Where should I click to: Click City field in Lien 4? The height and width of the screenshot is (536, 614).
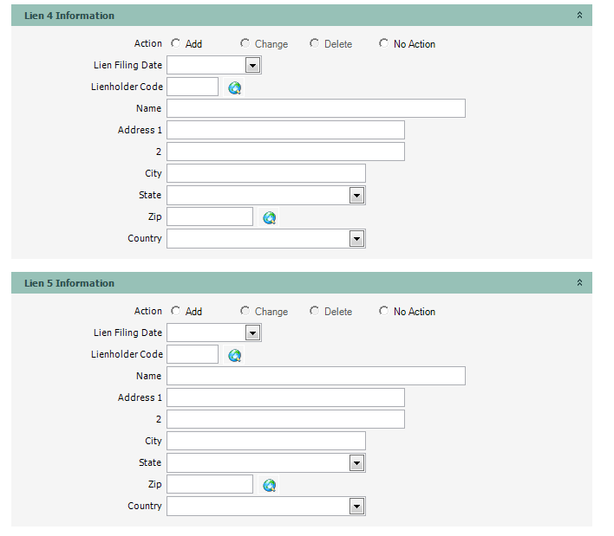coord(266,173)
